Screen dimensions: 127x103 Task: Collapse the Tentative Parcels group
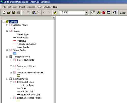[7, 57]
